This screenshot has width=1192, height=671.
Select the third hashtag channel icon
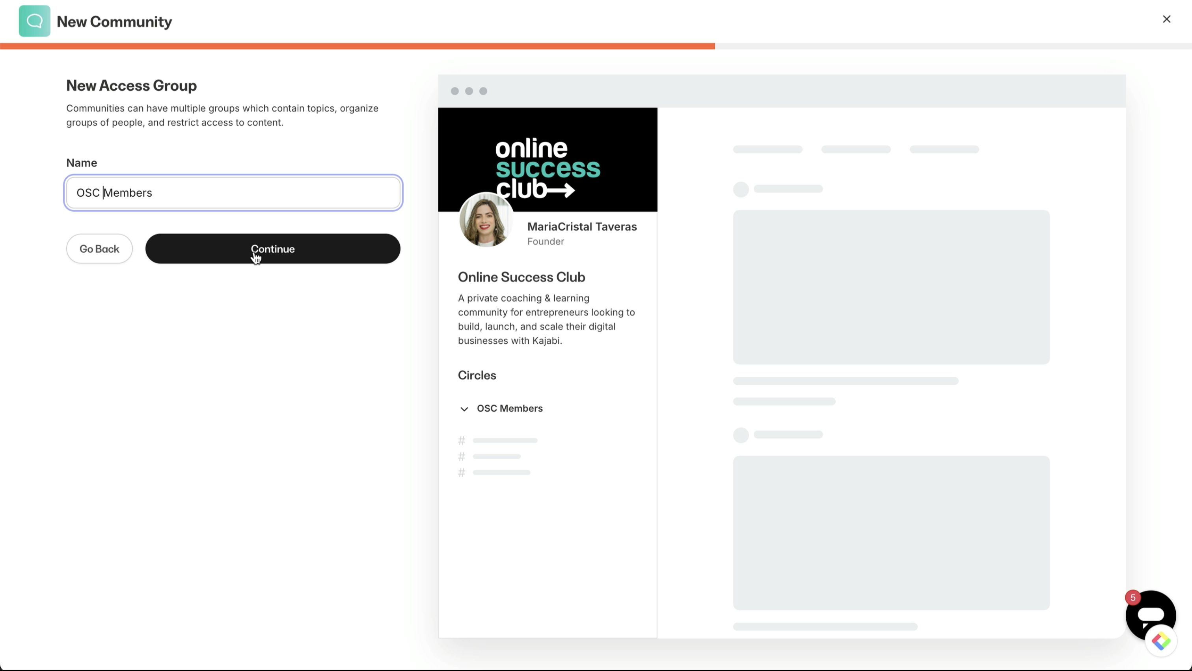461,472
